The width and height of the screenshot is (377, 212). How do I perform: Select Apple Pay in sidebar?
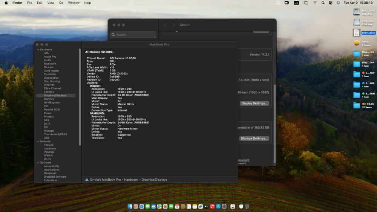click(x=50, y=56)
